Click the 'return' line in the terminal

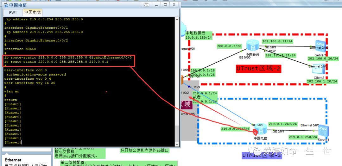10,100
